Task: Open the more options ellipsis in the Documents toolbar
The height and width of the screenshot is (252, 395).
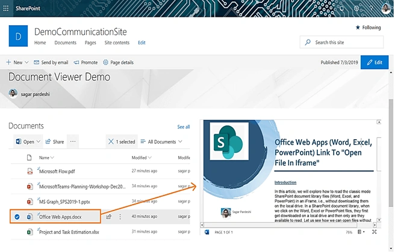Action: point(73,142)
